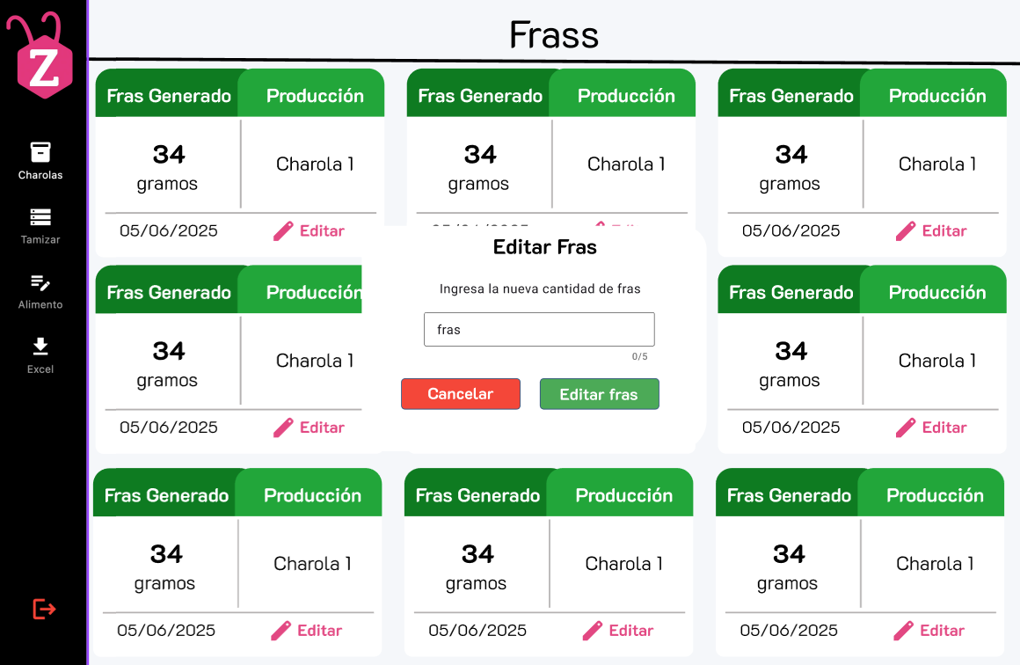Click the pencil Editar in top-left card
This screenshot has width=1020, height=665.
click(309, 230)
